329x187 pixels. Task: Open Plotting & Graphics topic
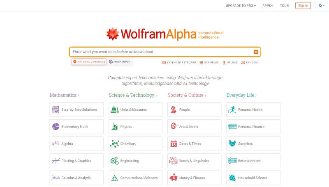pyautogui.click(x=76, y=161)
